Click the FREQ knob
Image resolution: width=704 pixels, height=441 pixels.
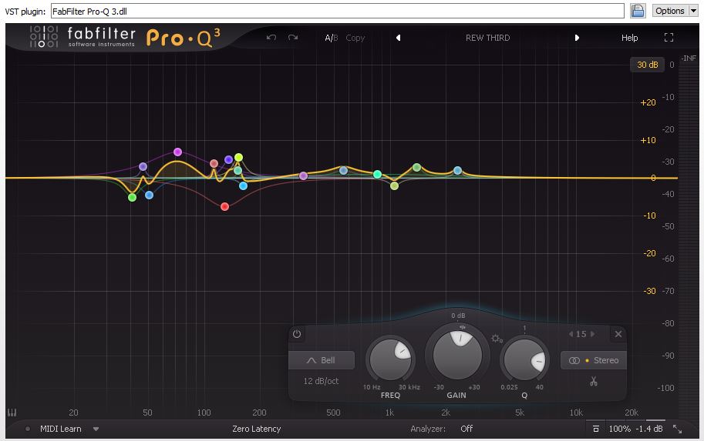point(390,359)
